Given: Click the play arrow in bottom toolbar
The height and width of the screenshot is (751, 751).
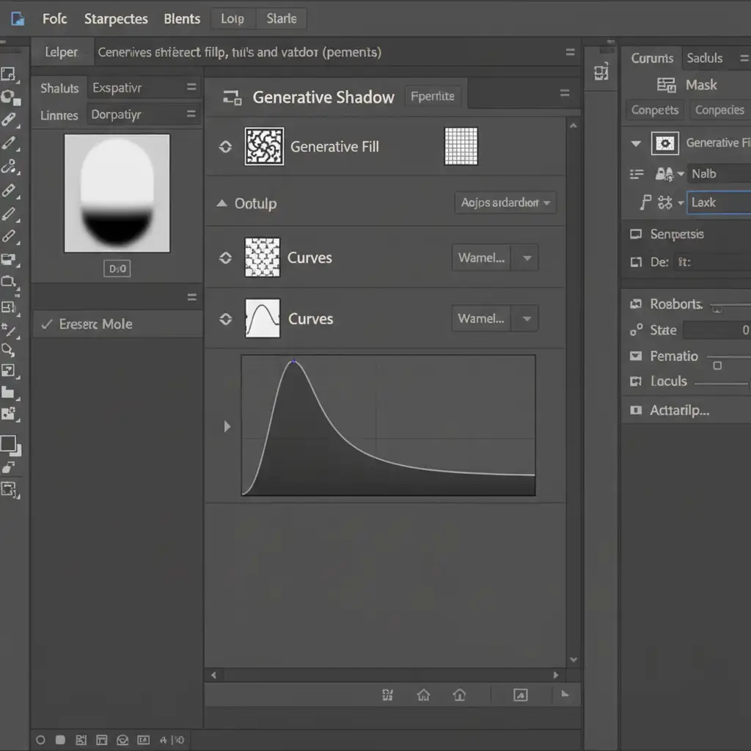Looking at the screenshot, I should point(564,695).
